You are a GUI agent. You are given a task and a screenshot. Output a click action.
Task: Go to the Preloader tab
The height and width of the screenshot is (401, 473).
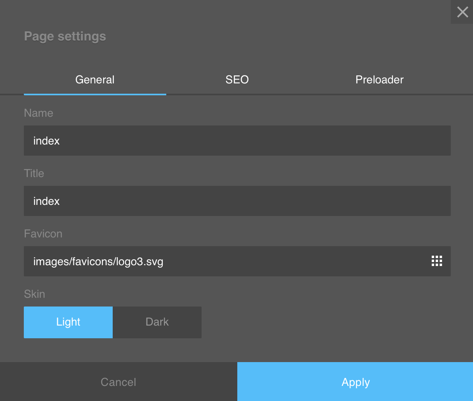[379, 80]
